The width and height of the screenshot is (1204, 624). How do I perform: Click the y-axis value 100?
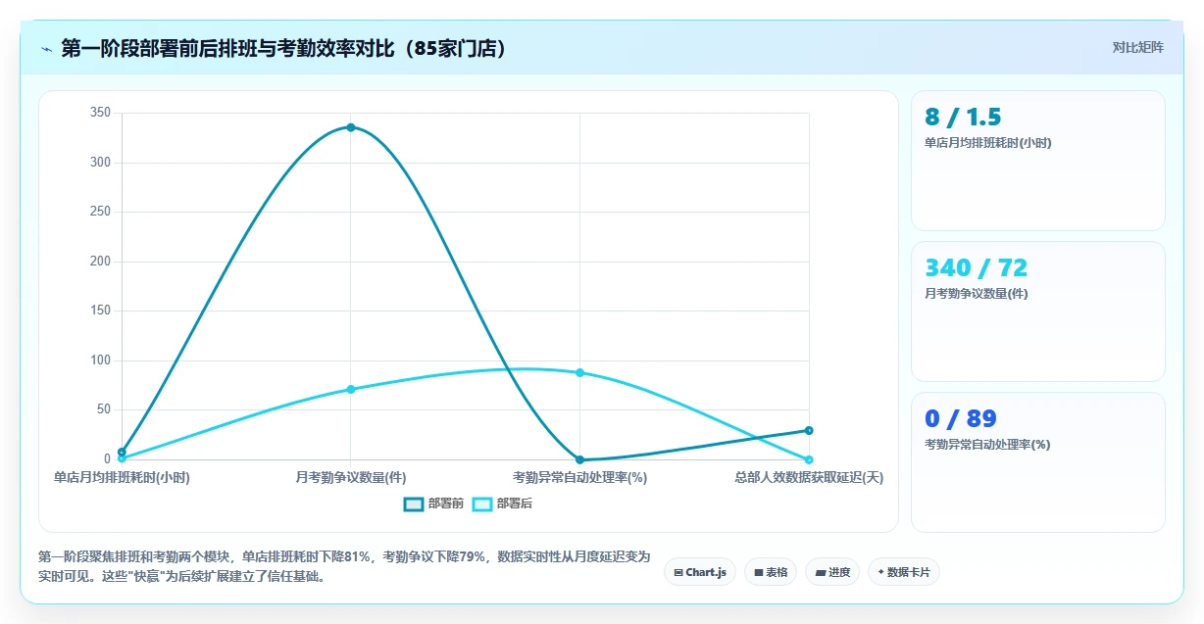(100, 360)
